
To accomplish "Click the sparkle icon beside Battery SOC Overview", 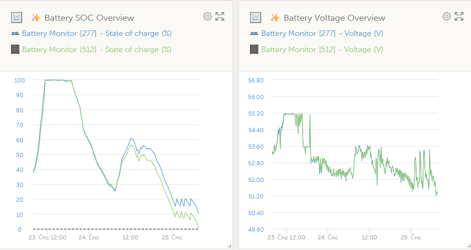I will (36, 18).
